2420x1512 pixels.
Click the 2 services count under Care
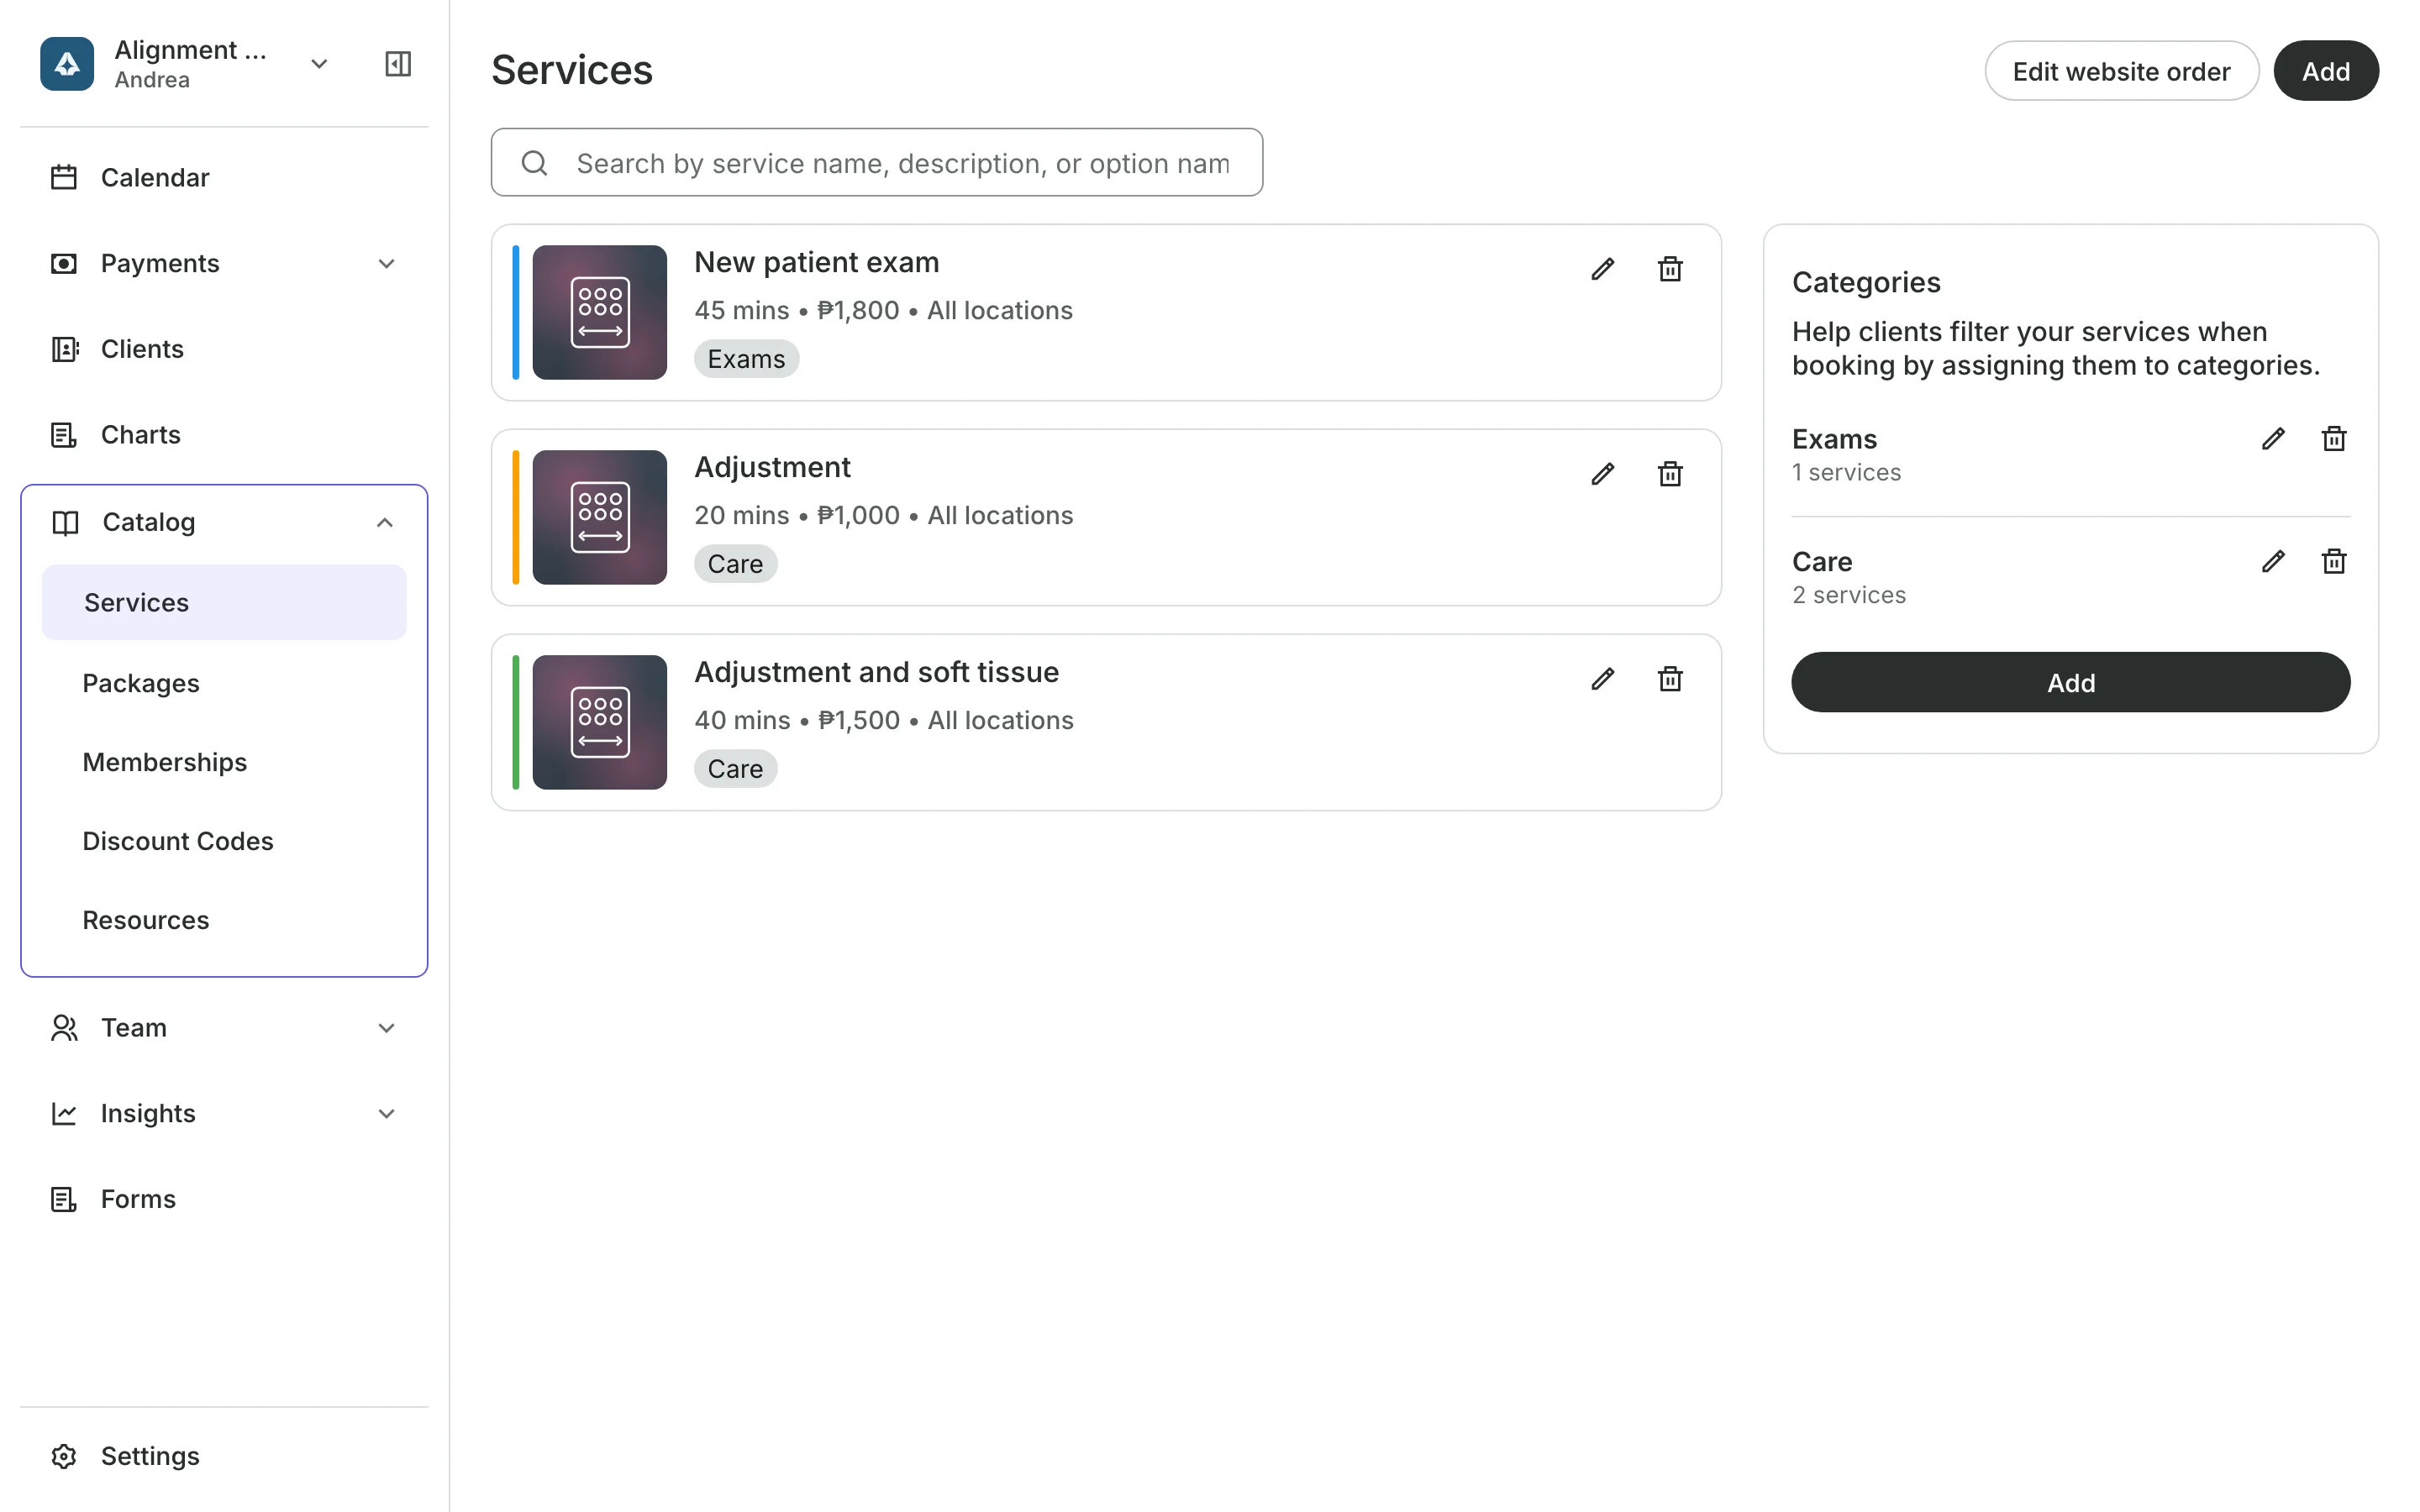[1848, 595]
